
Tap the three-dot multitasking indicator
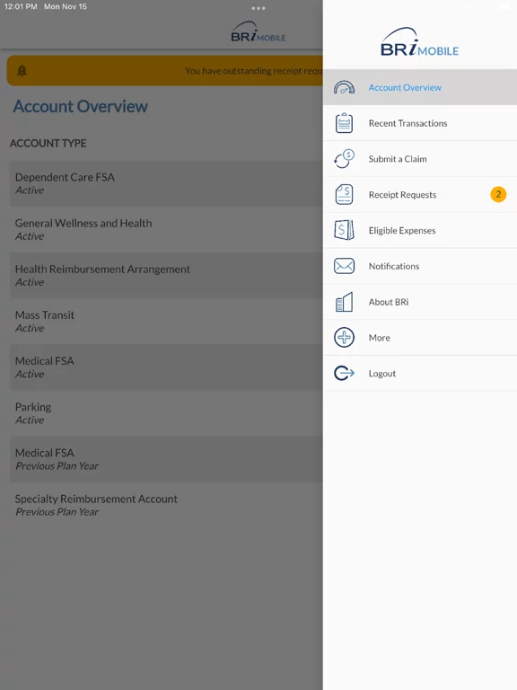coord(258,8)
